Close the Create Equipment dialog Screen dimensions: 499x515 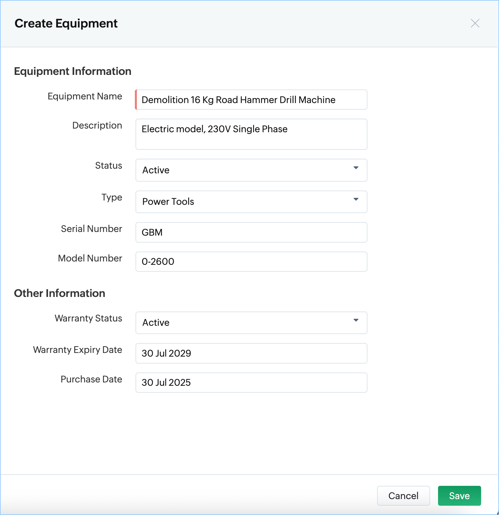[475, 23]
